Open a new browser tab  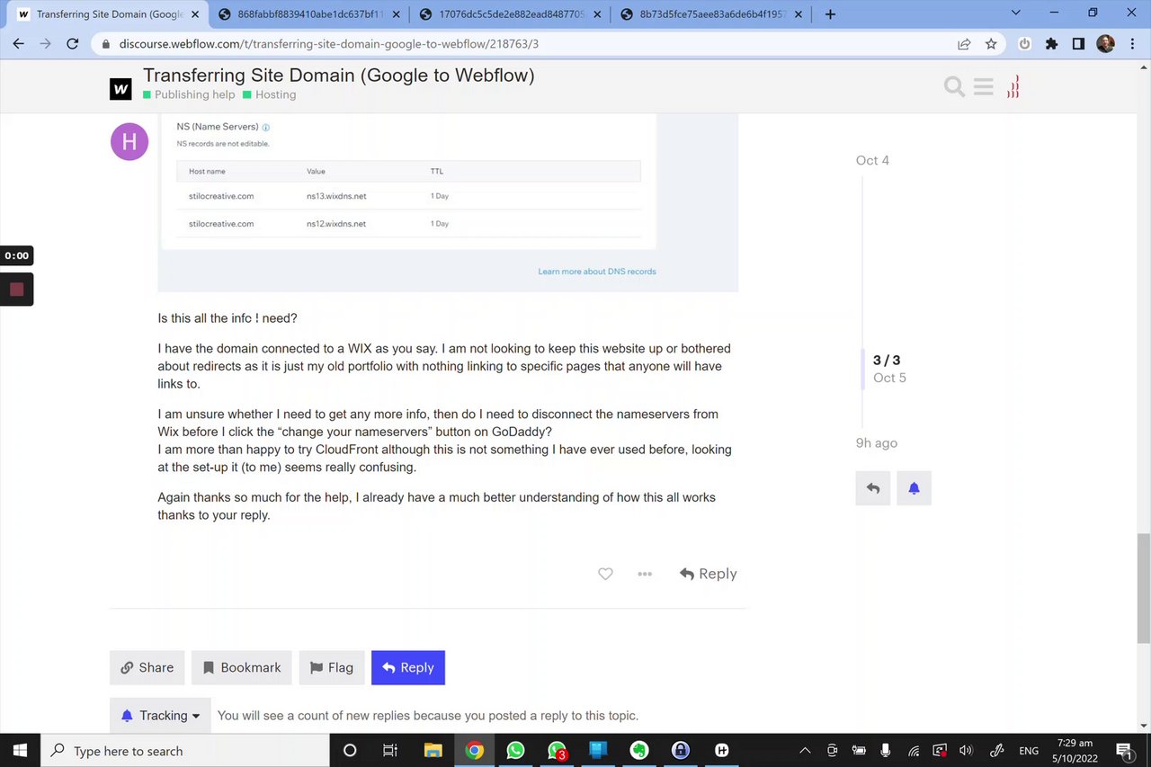coord(830,14)
